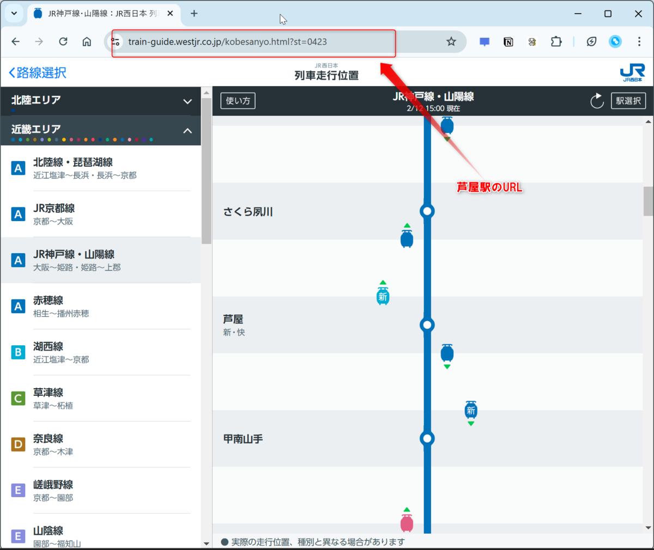
Task: Refresh train positions with the reload icon
Action: [x=597, y=101]
